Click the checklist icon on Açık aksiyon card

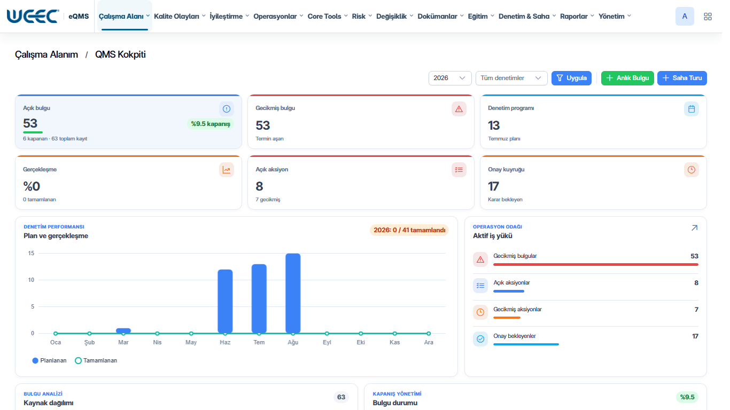click(x=459, y=170)
